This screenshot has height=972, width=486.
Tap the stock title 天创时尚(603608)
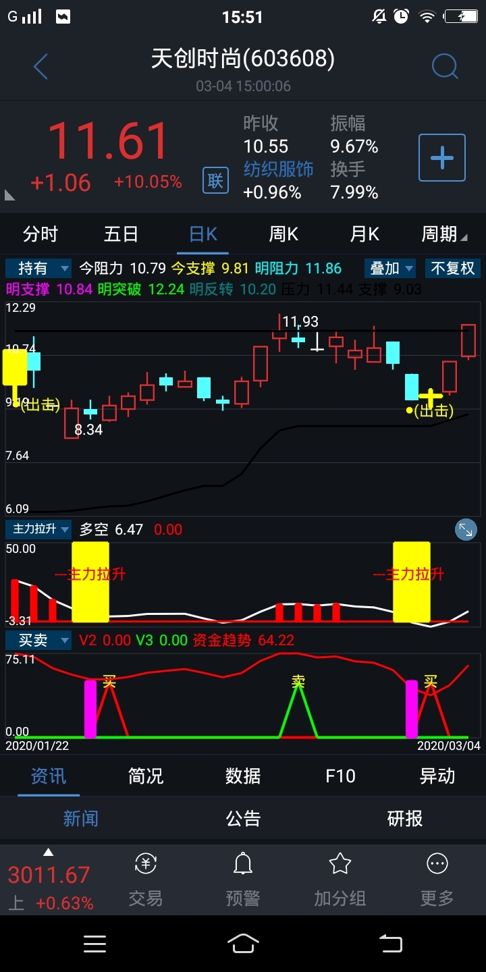[x=243, y=59]
